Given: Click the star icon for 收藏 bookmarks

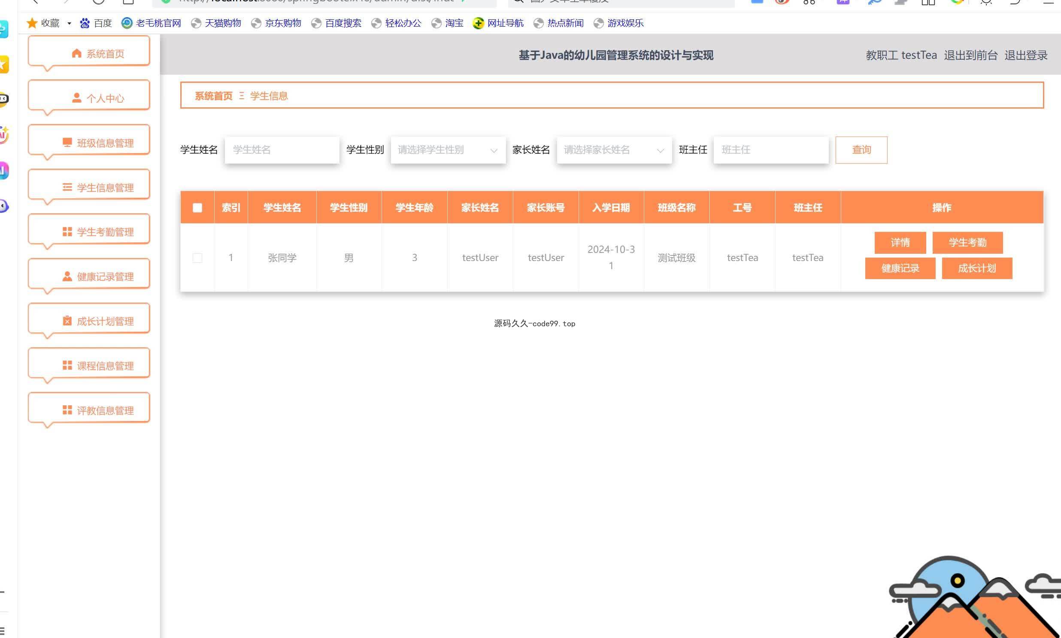Looking at the screenshot, I should 32,23.
